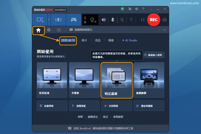
Task: Switch to the 音訊 tab
Action: pyautogui.click(x=98, y=41)
